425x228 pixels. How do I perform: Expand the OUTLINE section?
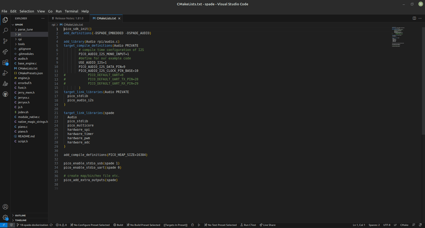coord(20,215)
